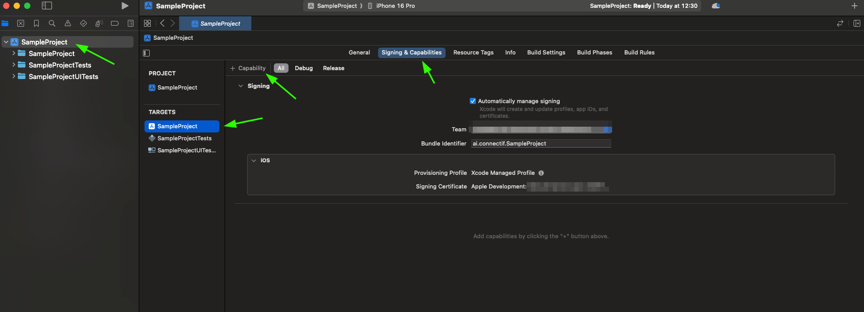Open the Team dropdown
864x312 pixels.
[541, 129]
